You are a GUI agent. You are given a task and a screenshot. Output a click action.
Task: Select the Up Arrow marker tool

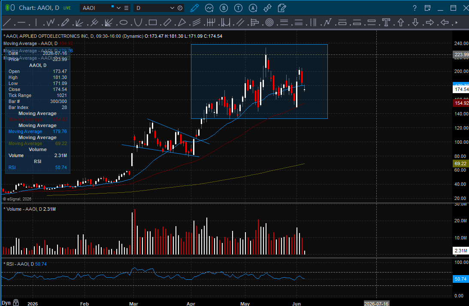click(401, 22)
